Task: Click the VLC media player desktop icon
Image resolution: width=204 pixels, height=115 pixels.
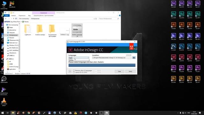Action: pyautogui.click(x=4, y=102)
